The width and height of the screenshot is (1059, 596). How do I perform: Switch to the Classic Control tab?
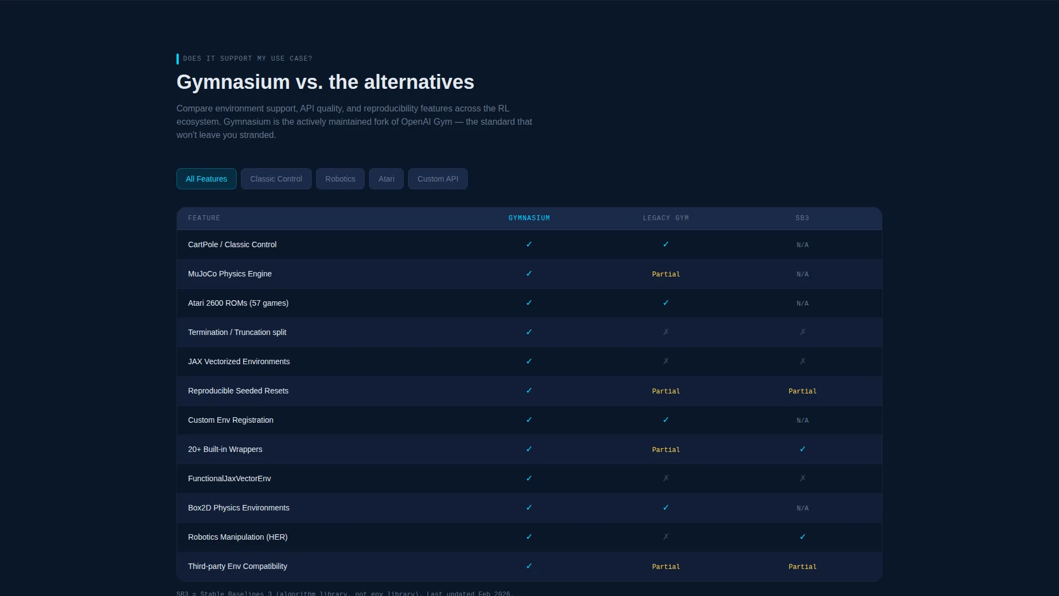tap(276, 179)
